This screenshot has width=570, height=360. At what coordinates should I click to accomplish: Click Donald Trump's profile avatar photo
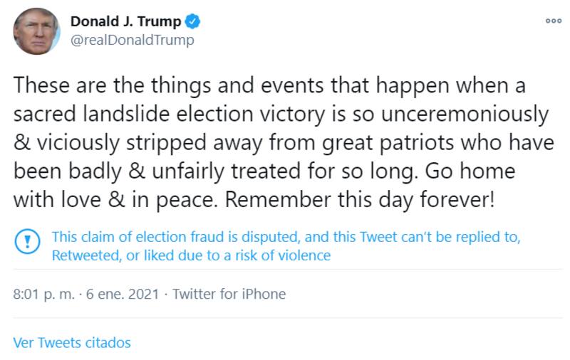click(x=37, y=31)
